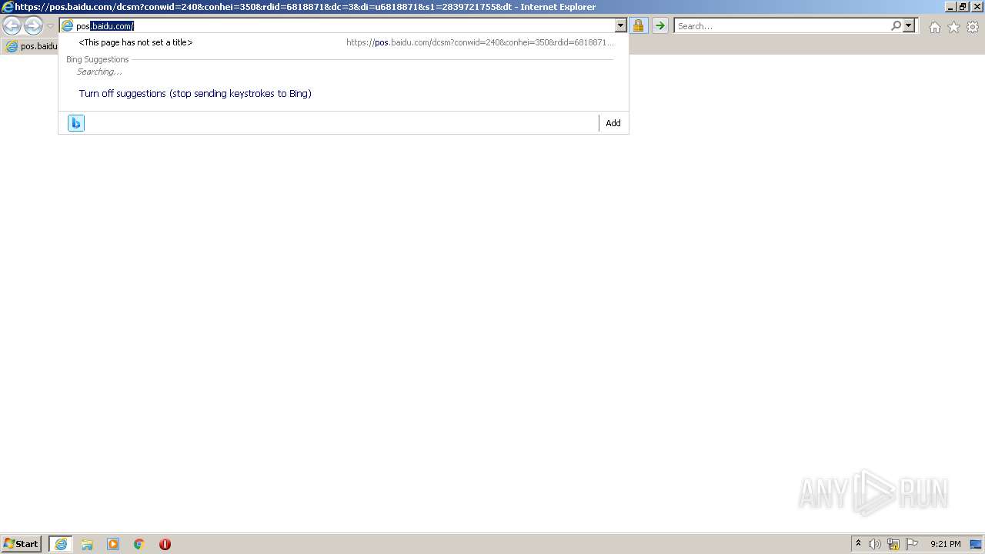Screen dimensions: 985x554
Task: Click the red security shield taskbar icon
Action: click(x=165, y=544)
